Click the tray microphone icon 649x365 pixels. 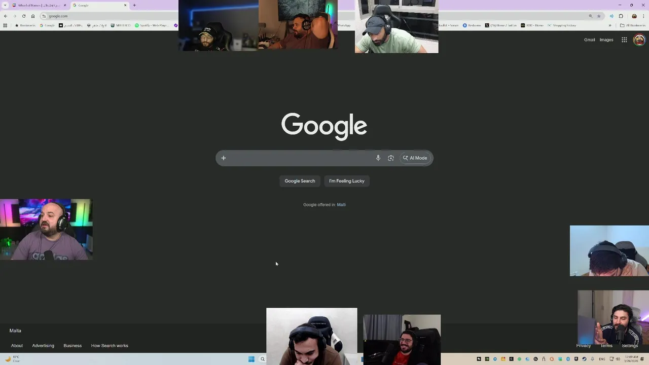click(x=592, y=359)
